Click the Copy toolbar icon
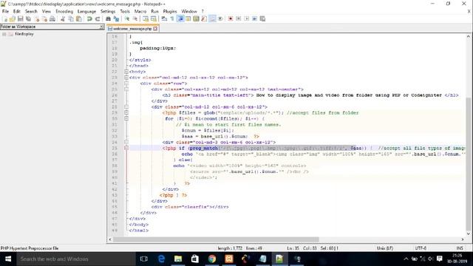 pos(71,18)
